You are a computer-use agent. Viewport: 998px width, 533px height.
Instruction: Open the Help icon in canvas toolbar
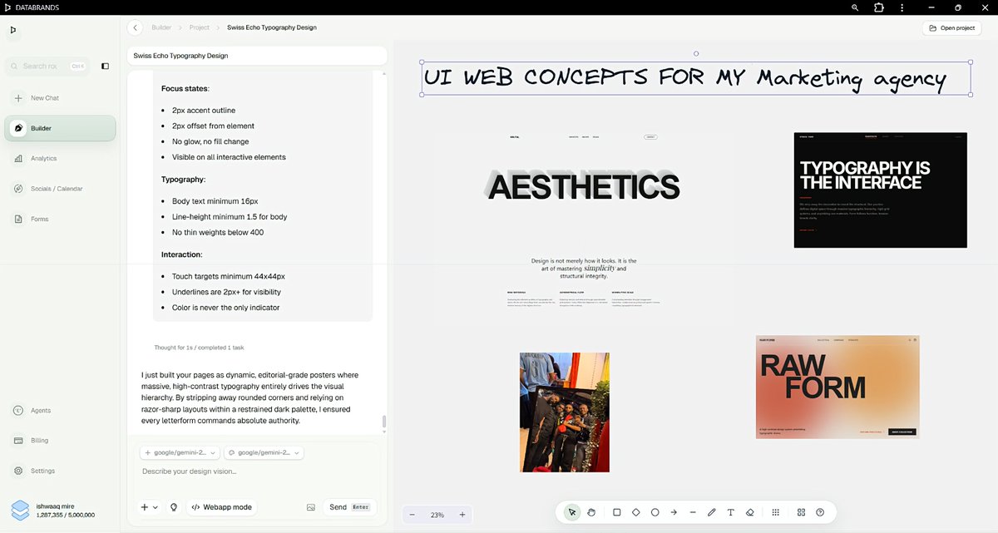(x=820, y=512)
